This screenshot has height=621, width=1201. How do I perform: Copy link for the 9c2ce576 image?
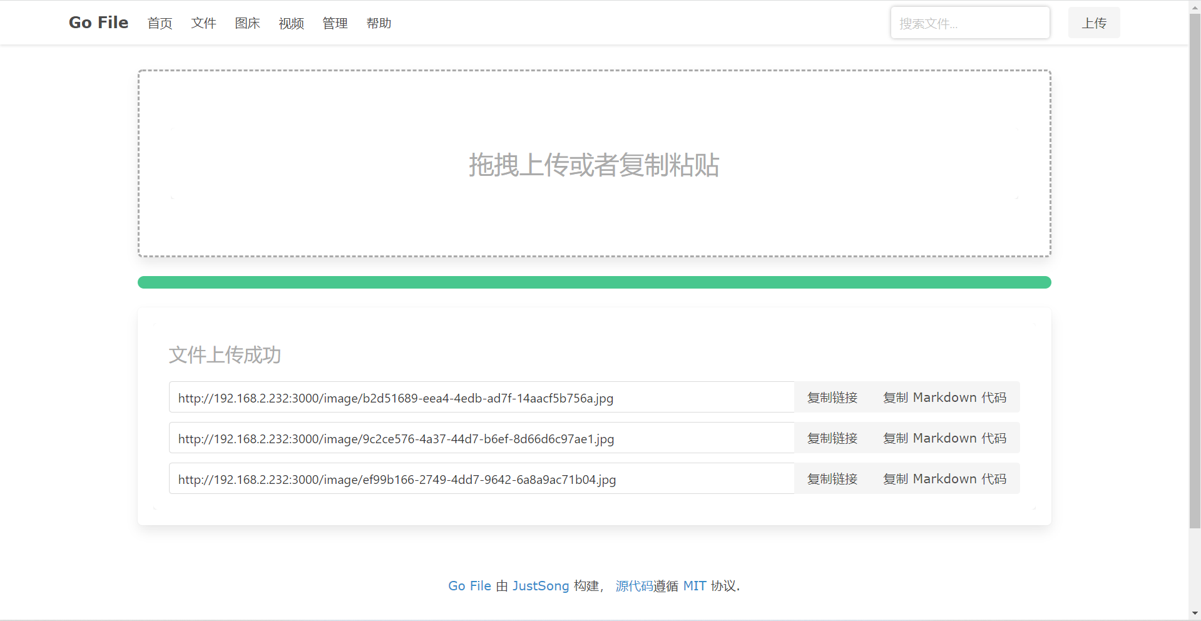(832, 438)
